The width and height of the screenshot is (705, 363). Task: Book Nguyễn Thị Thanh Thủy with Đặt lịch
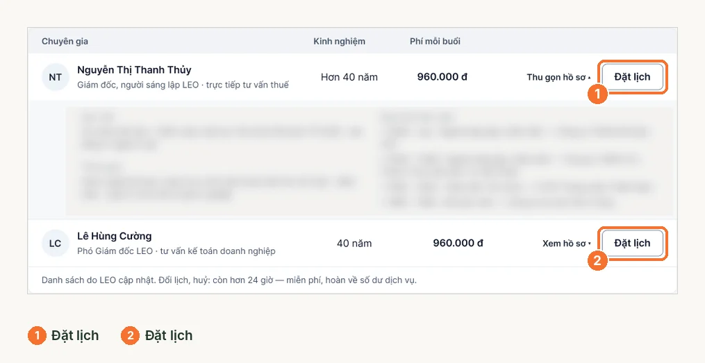632,77
